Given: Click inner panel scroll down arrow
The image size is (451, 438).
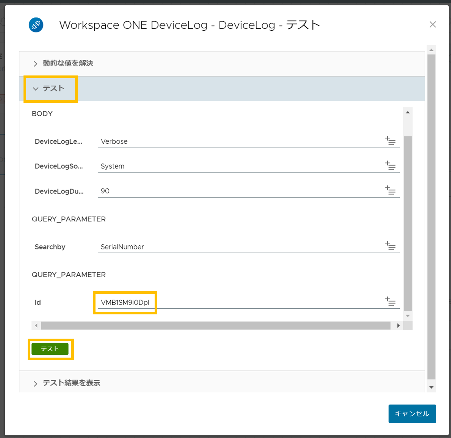Looking at the screenshot, I should coord(407,316).
